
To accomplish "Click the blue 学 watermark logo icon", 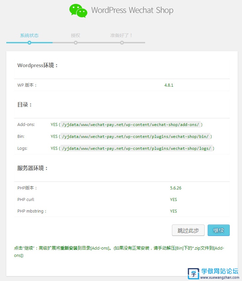I will click(193, 273).
